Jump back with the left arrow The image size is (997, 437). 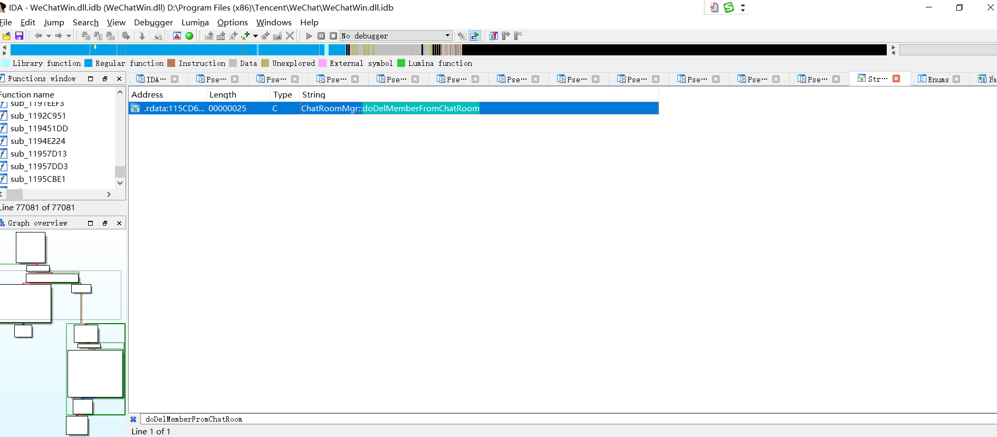[38, 36]
